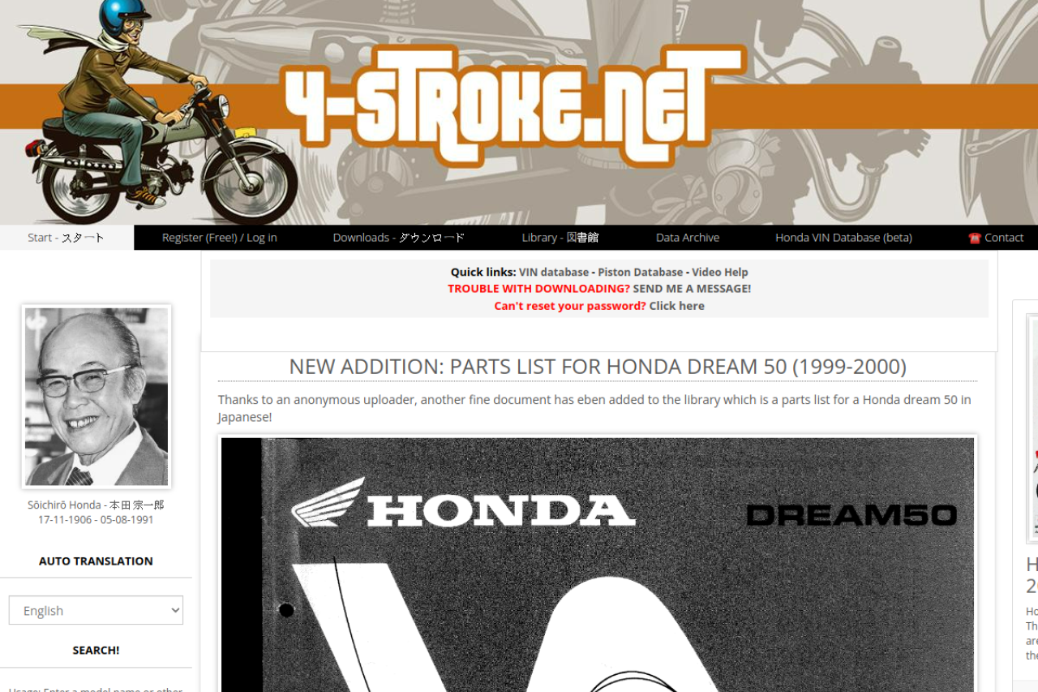Open Register (Free!) / Log in page
1038x692 pixels.
click(x=220, y=238)
